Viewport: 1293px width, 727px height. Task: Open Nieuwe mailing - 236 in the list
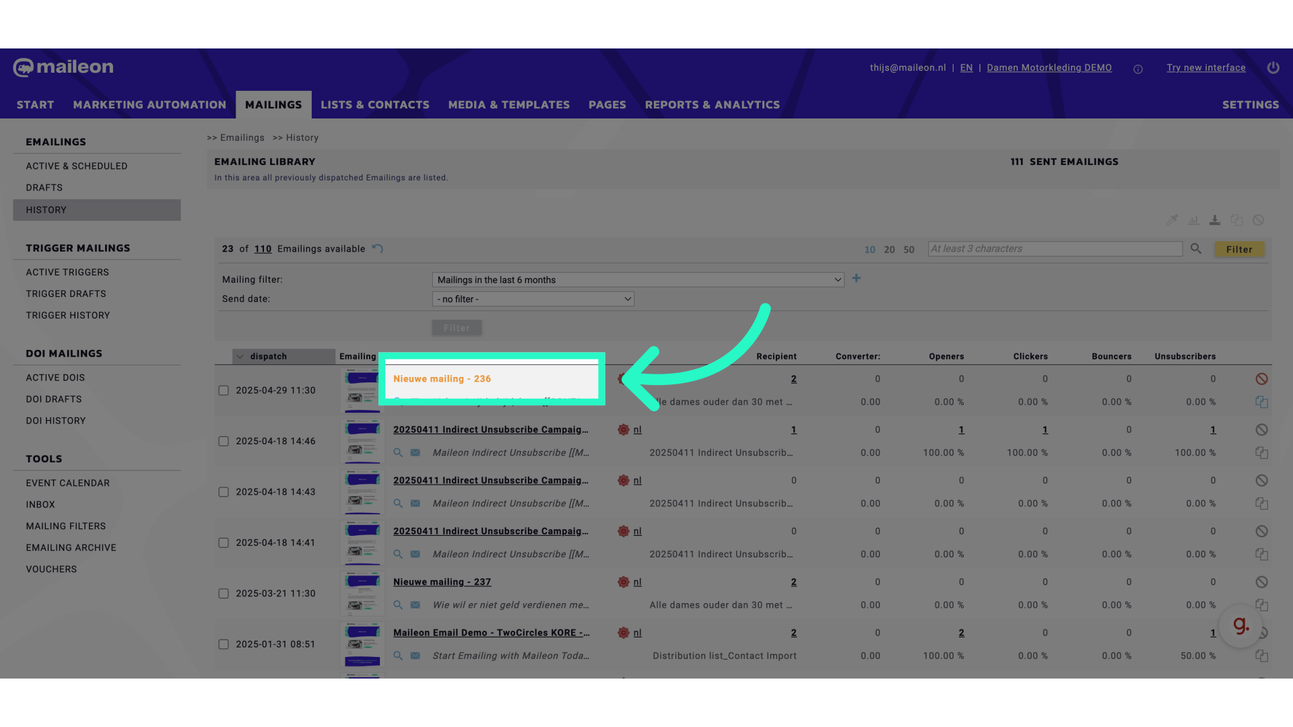coord(442,379)
